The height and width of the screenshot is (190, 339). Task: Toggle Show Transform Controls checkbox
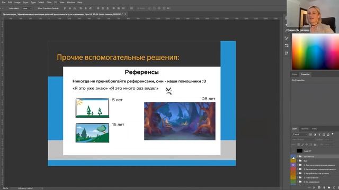click(x=36, y=8)
